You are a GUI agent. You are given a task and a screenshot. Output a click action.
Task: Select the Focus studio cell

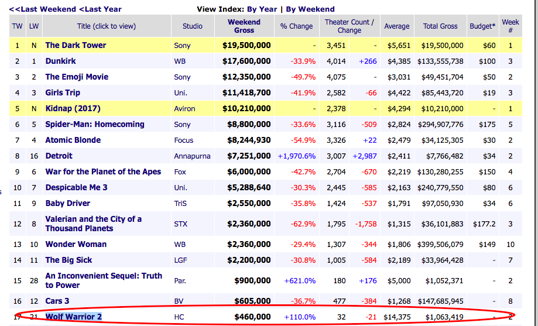point(184,140)
